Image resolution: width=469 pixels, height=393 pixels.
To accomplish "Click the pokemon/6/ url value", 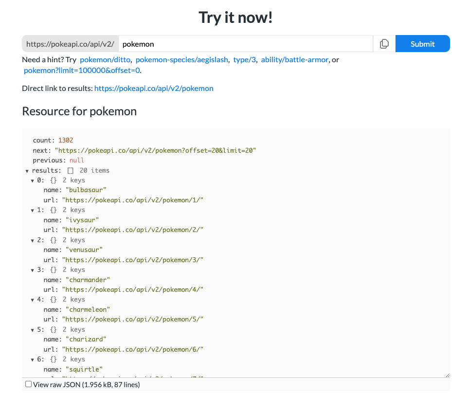I will (x=133, y=349).
